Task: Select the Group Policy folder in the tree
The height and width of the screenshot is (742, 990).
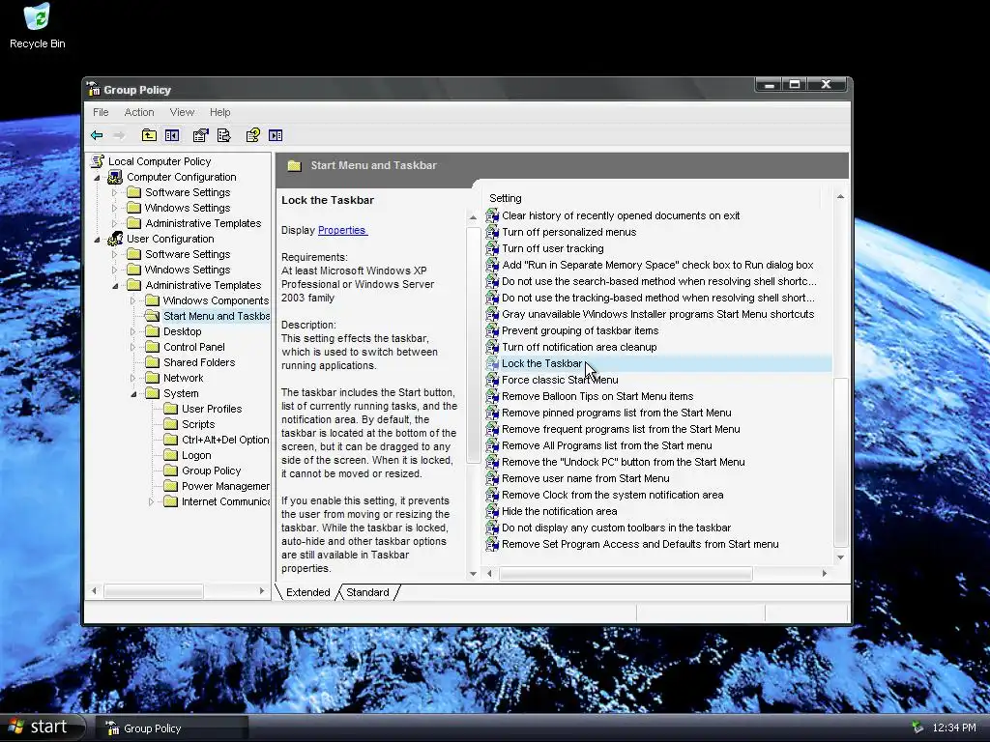Action: tap(211, 471)
